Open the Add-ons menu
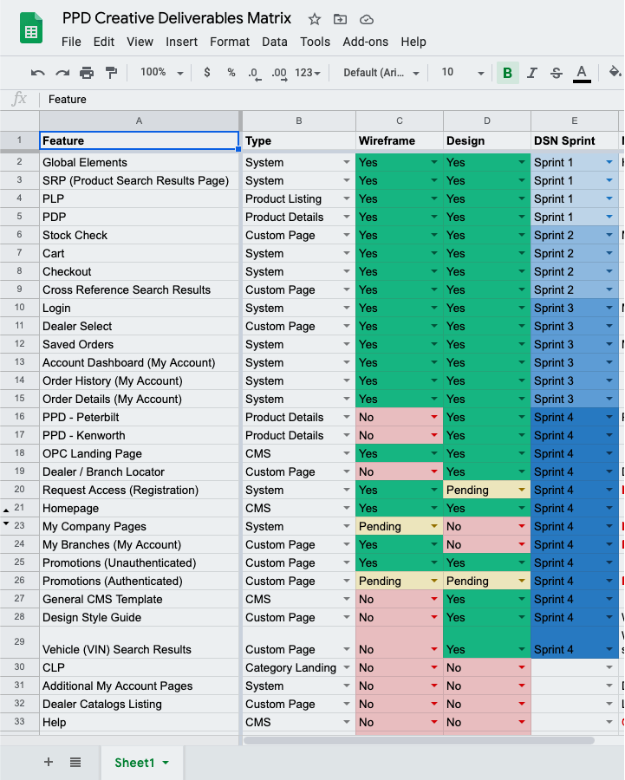Image resolution: width=625 pixels, height=780 pixels. coord(365,42)
